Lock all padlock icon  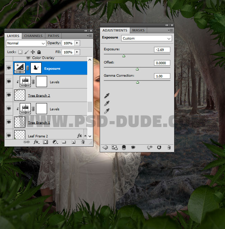tap(39, 52)
